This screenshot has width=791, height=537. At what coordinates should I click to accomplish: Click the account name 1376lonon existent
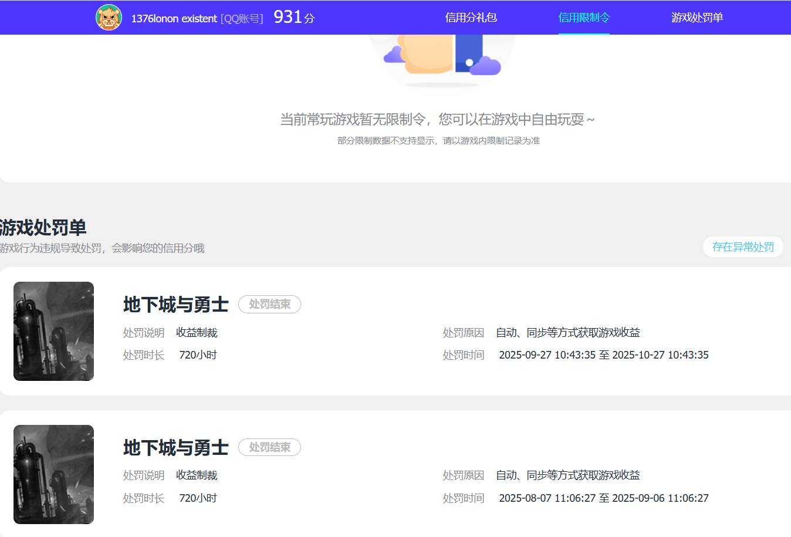[x=174, y=18]
